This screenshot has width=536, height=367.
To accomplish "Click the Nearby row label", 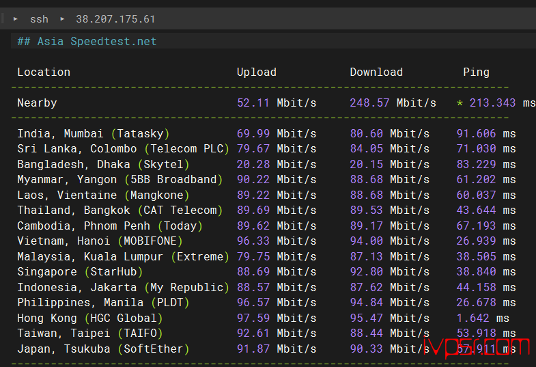I will pyautogui.click(x=37, y=103).
